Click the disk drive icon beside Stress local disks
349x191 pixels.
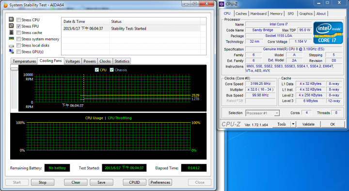11,46
